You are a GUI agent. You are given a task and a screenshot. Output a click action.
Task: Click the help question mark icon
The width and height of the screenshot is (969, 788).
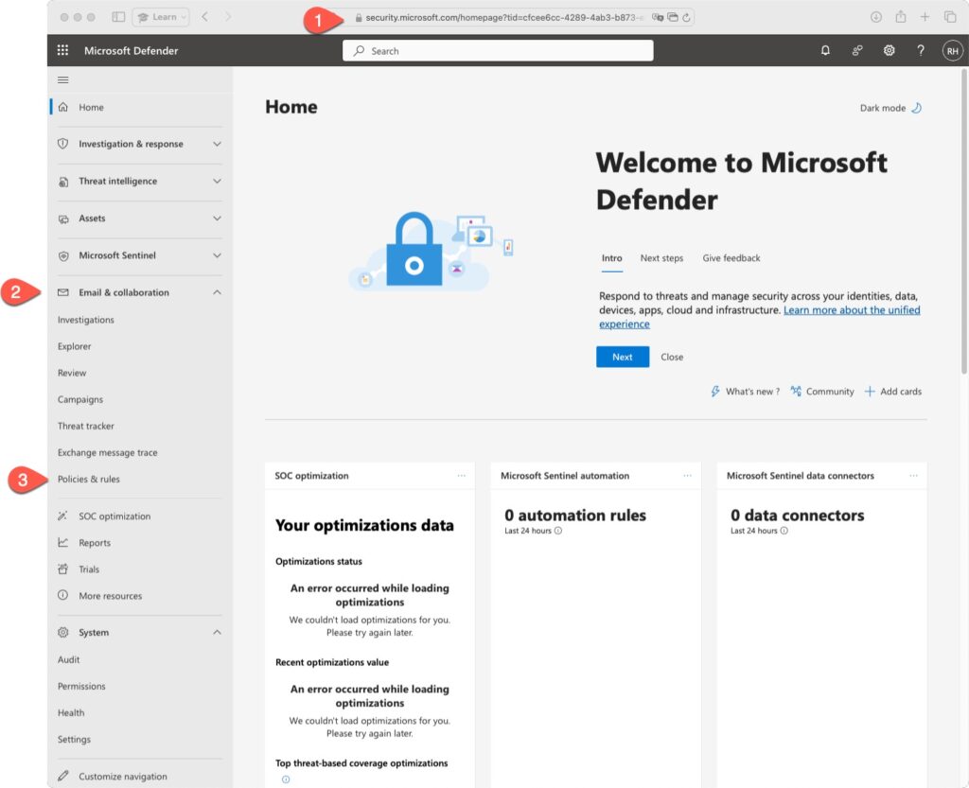(920, 51)
